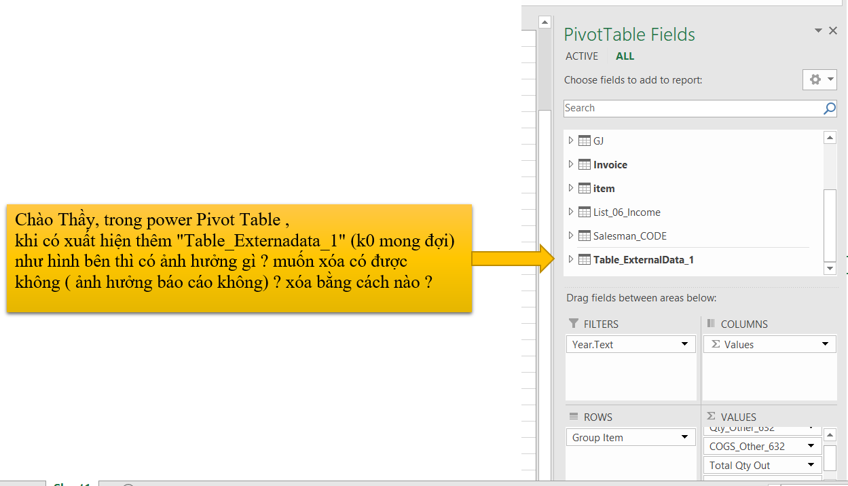This screenshot has width=848, height=486.
Task: Expand the GJ table fields
Action: click(570, 141)
